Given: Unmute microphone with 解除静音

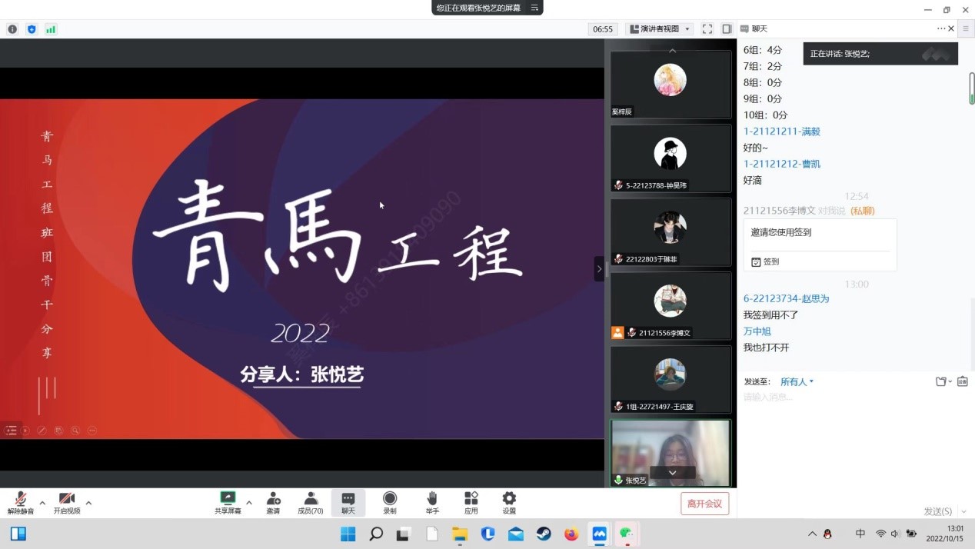Looking at the screenshot, I should click(21, 499).
